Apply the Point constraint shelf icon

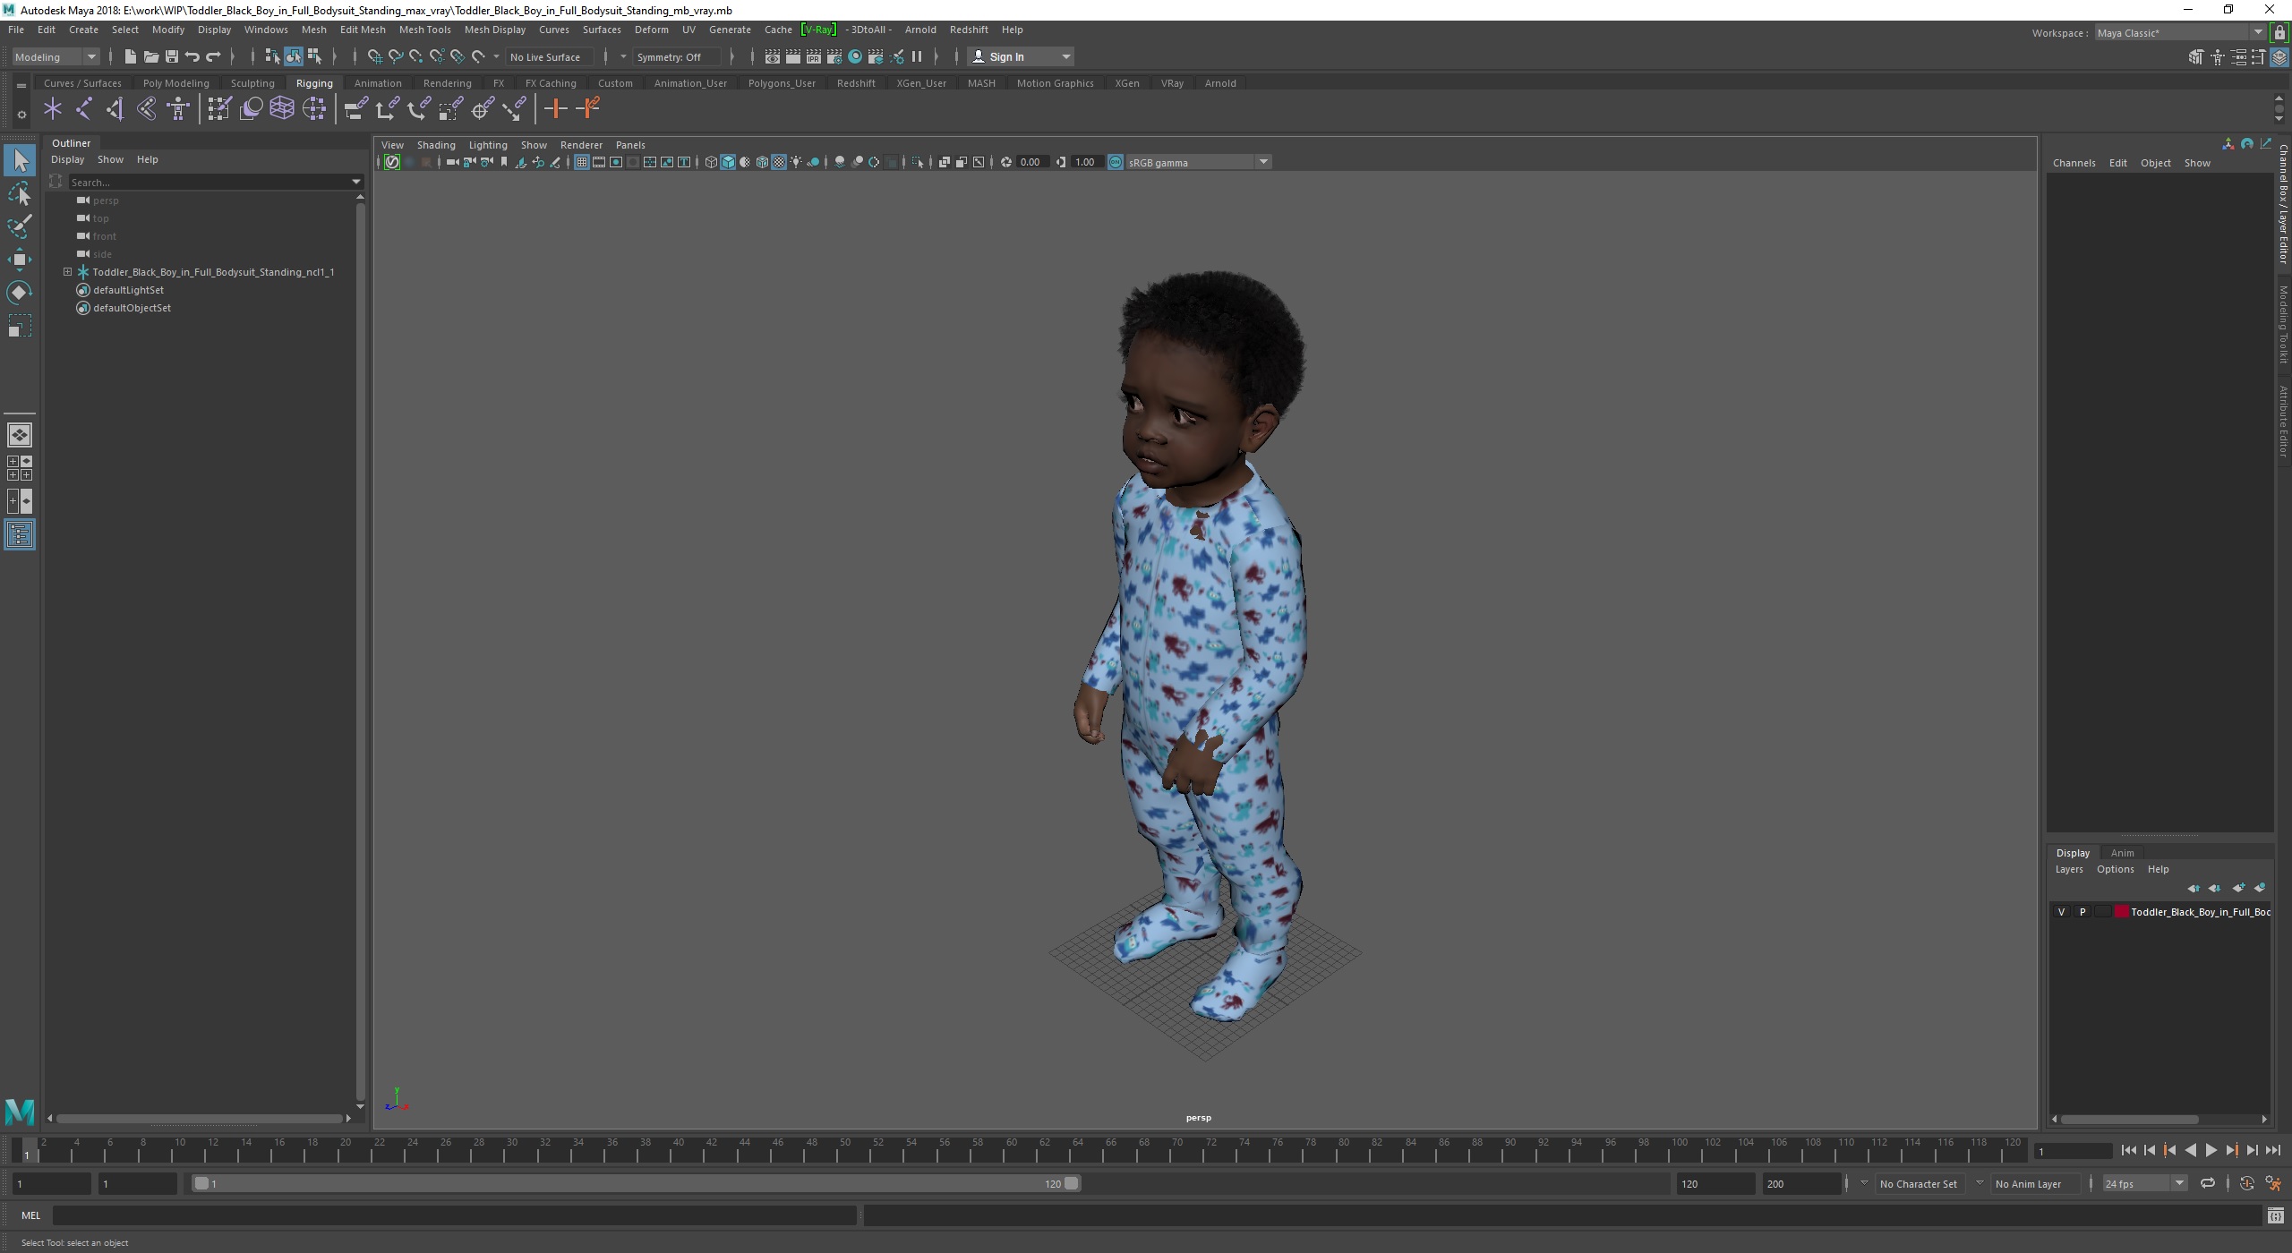387,109
